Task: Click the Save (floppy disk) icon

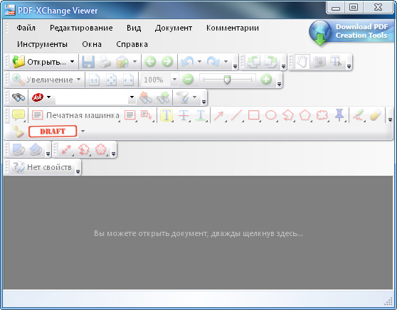Action: (x=88, y=62)
